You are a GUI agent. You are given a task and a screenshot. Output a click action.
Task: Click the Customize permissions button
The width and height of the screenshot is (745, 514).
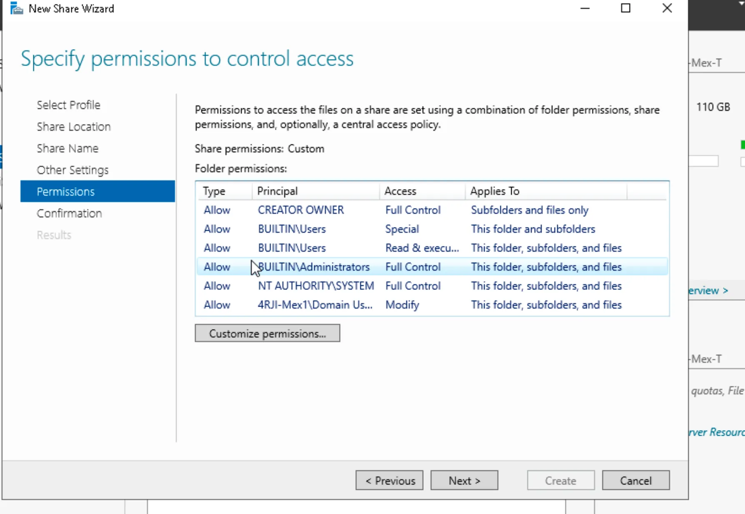267,333
